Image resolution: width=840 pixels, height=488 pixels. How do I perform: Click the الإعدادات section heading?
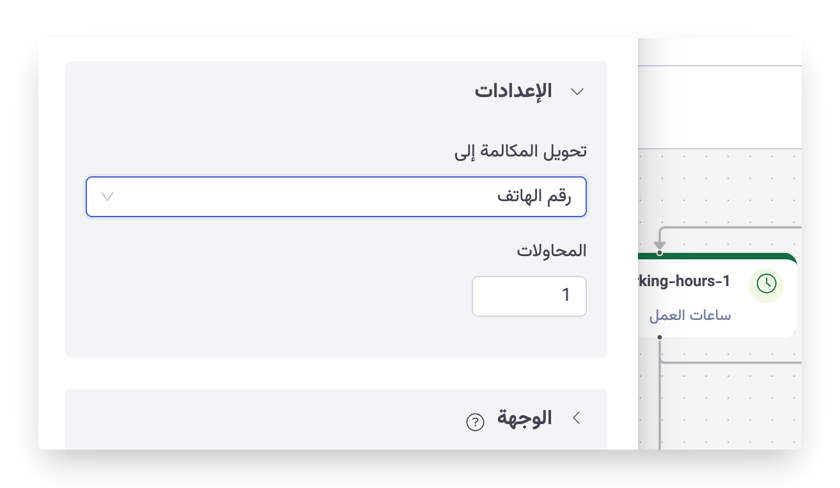point(513,91)
